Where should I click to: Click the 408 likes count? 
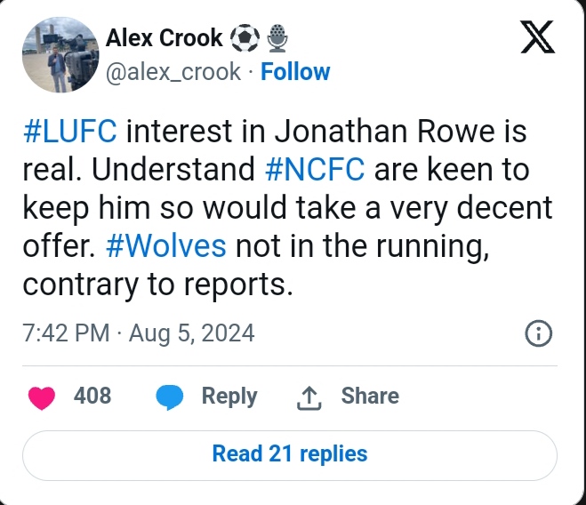coord(92,397)
